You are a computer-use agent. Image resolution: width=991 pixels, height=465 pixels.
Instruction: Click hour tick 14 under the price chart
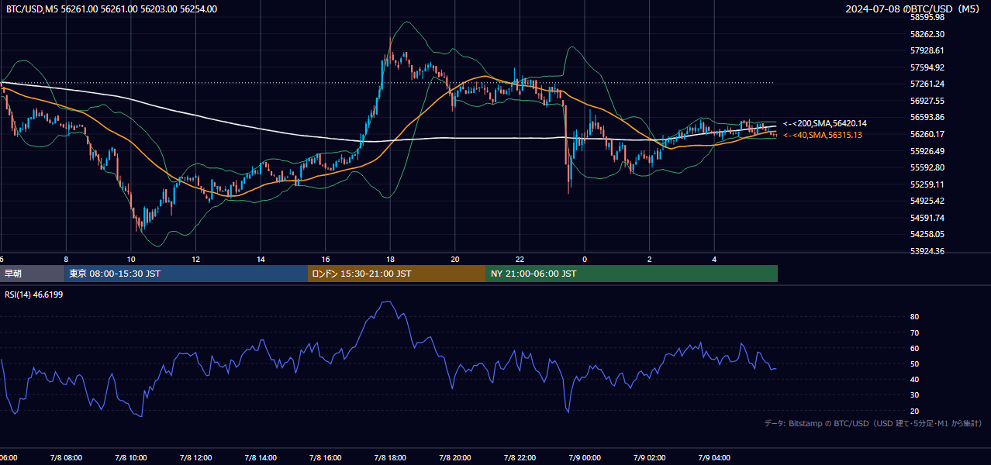pyautogui.click(x=261, y=259)
